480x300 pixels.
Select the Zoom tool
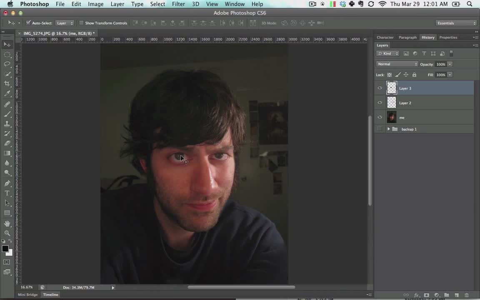click(x=7, y=233)
